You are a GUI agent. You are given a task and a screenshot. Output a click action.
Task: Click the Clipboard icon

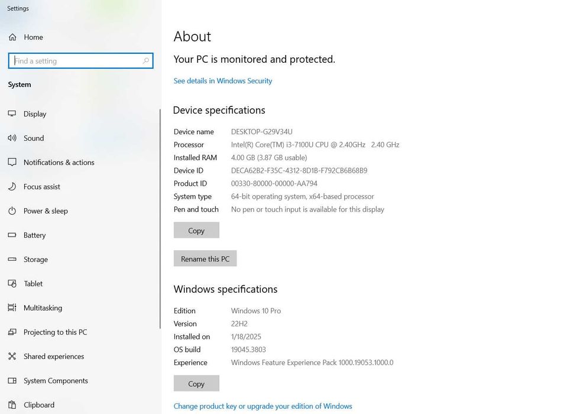12,405
